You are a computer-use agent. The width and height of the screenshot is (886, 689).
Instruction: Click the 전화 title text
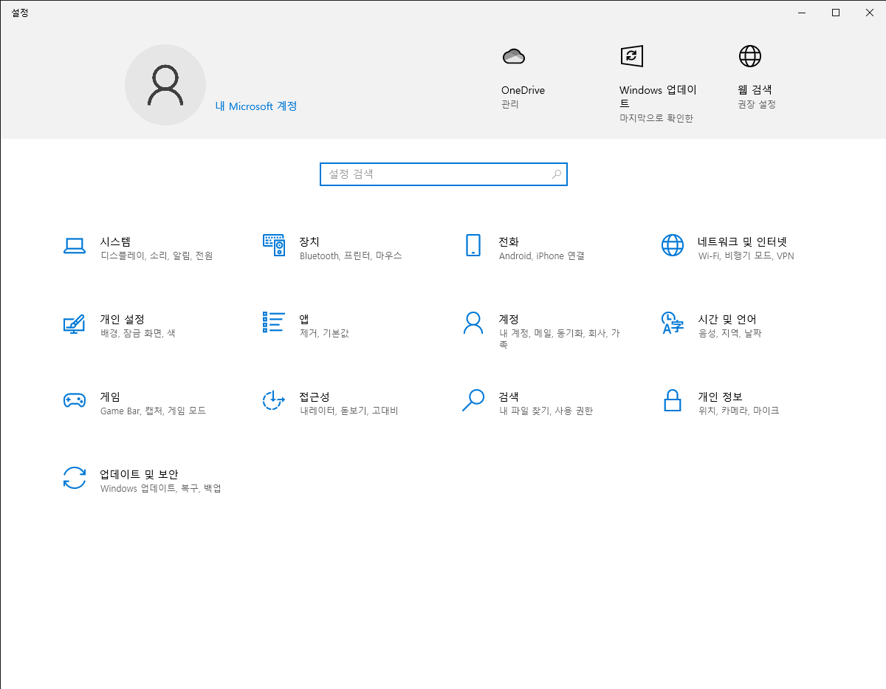tap(509, 241)
